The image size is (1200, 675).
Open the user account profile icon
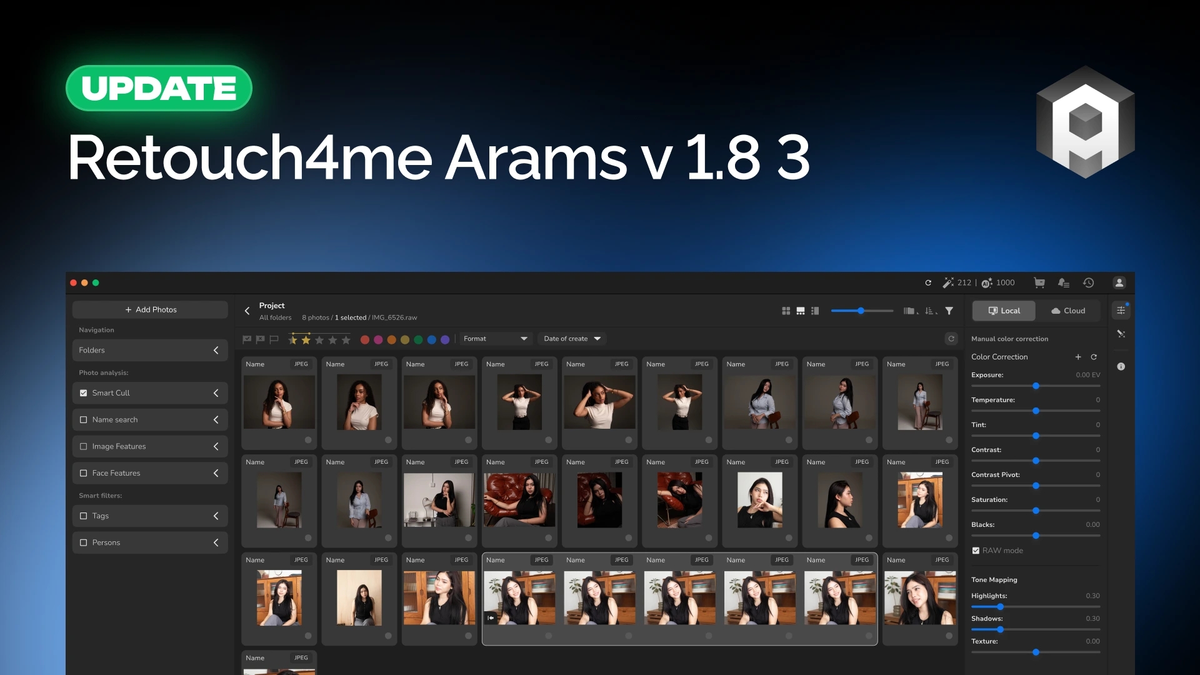pos(1119,283)
